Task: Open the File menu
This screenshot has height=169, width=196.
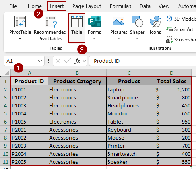Action: (x=13, y=6)
